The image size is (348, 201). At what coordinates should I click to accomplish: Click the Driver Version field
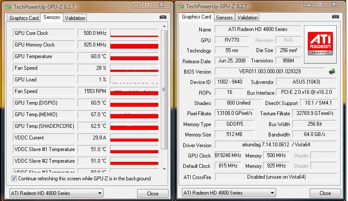(x=276, y=145)
